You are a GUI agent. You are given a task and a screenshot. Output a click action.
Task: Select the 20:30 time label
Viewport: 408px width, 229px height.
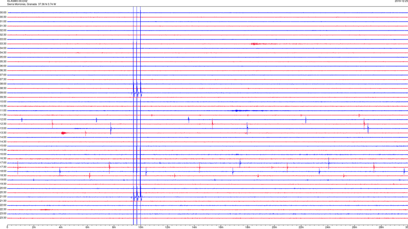(3, 193)
